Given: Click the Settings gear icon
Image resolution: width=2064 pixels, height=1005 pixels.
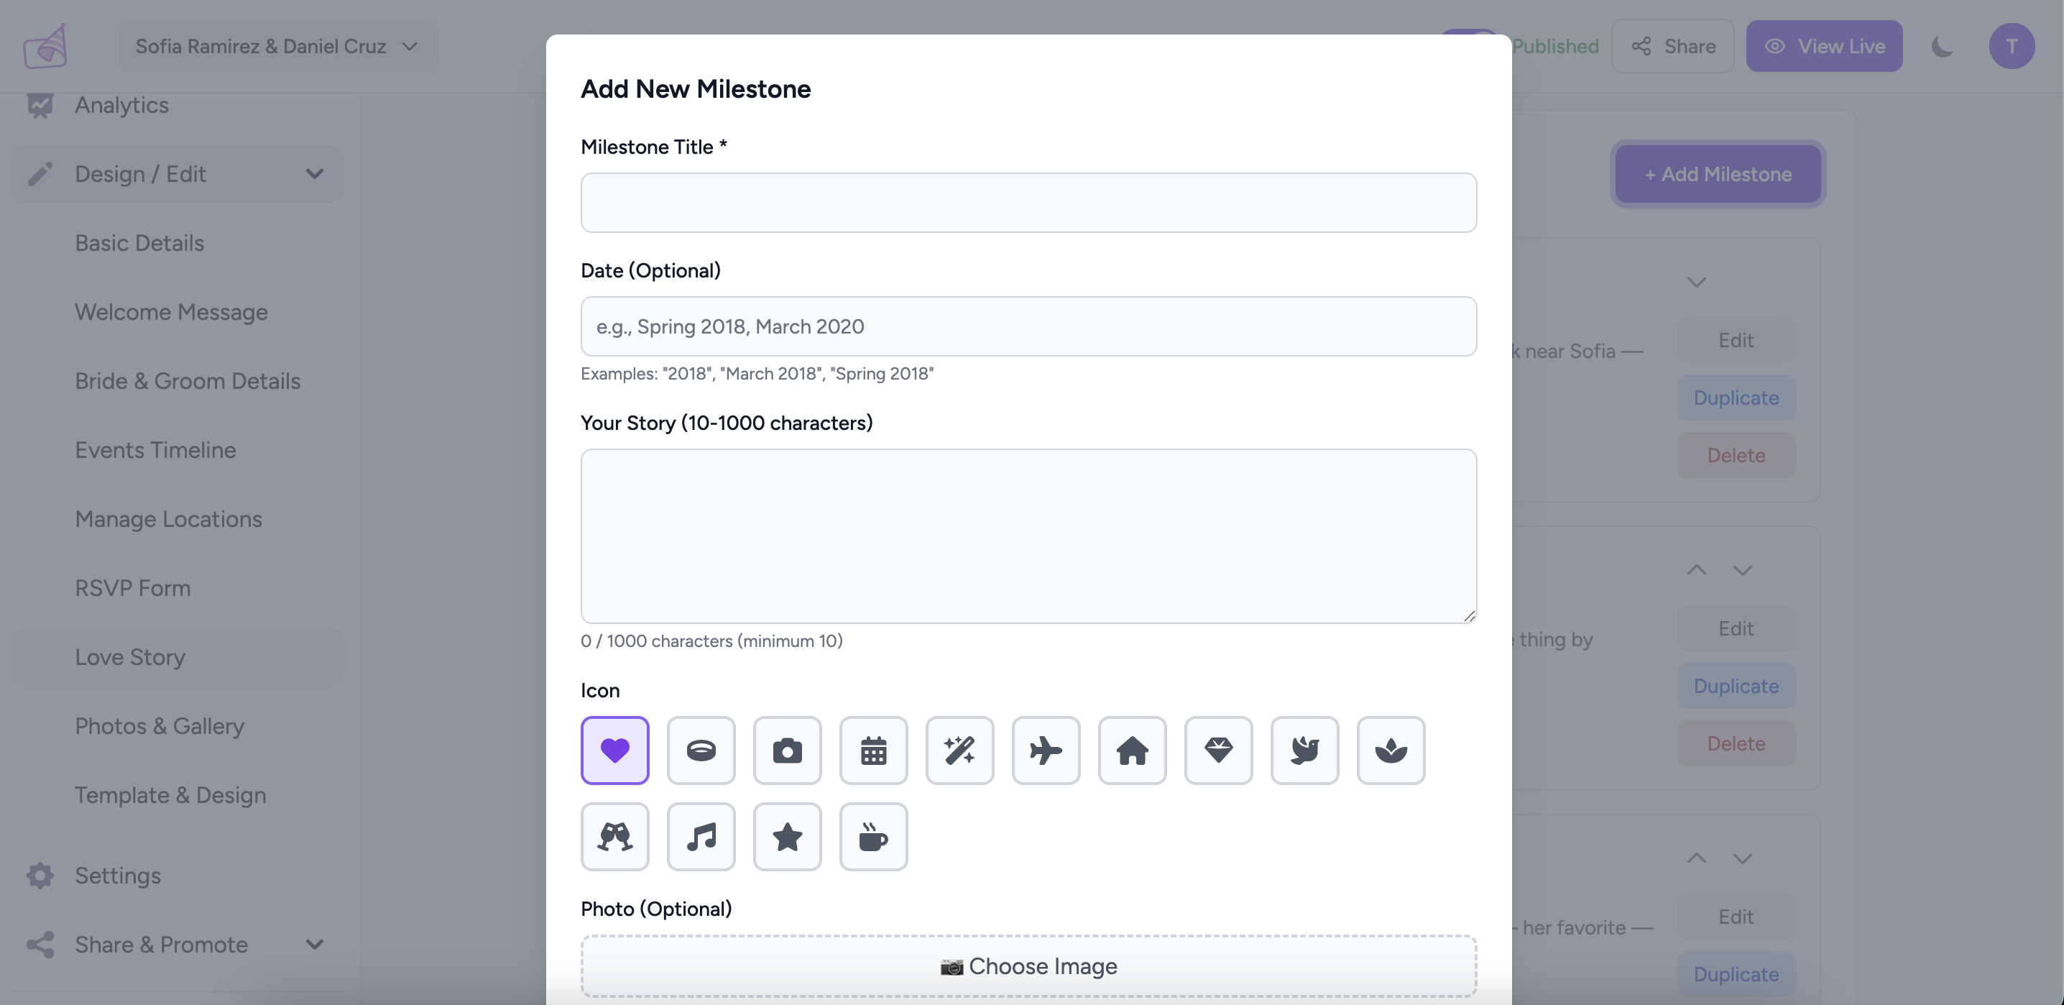Looking at the screenshot, I should pyautogui.click(x=40, y=875).
